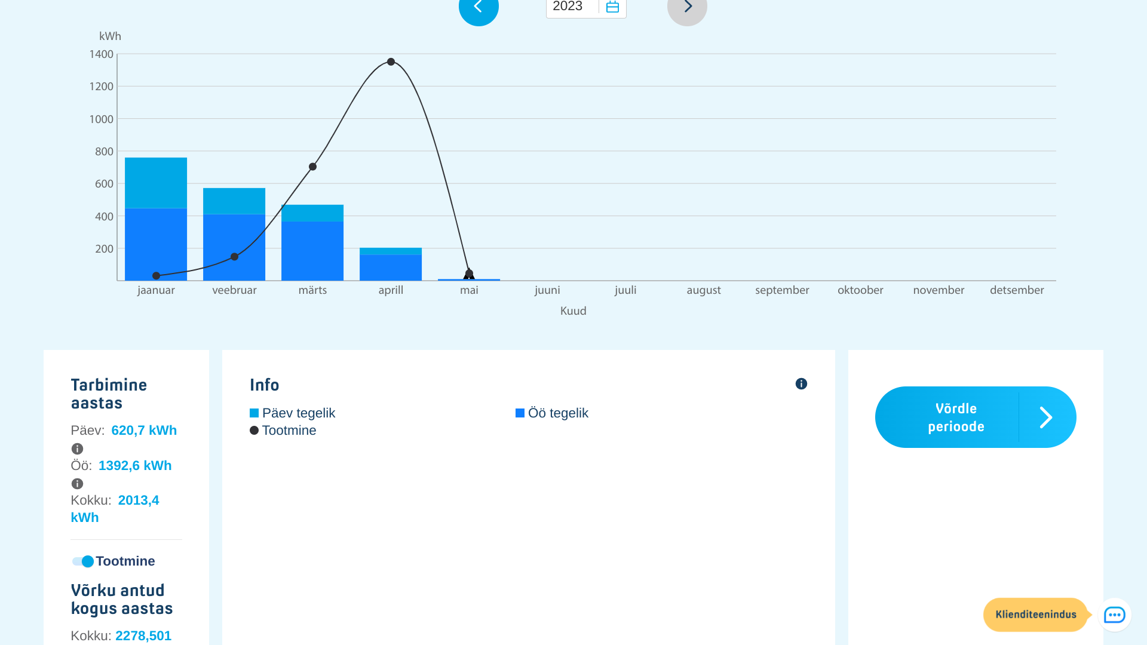The width and height of the screenshot is (1147, 645).
Task: Click arrow on Võrdle perioode button
Action: pyautogui.click(x=1046, y=417)
